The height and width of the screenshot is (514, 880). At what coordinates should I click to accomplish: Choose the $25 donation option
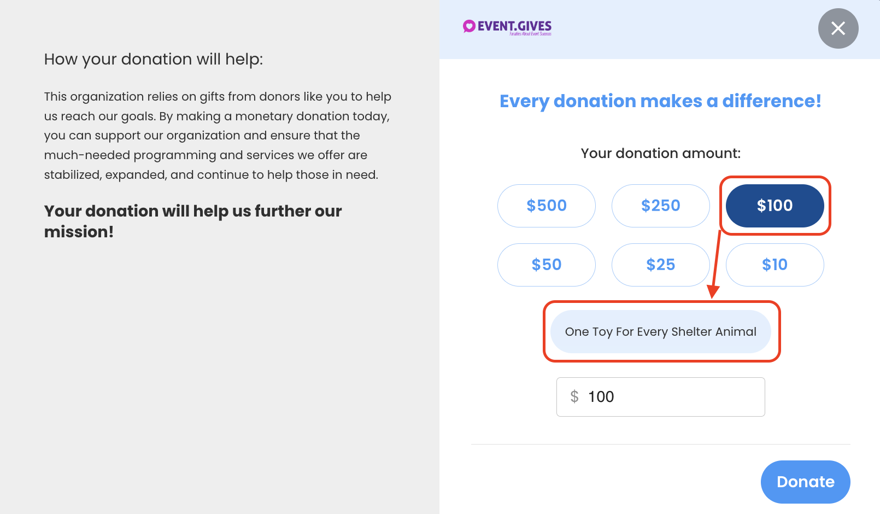tap(660, 265)
